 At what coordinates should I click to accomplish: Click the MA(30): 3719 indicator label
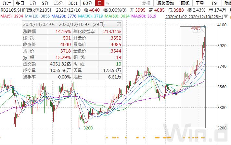tap(91, 16)
